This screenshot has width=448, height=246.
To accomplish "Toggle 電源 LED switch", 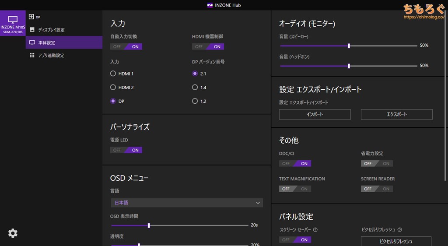I will [x=126, y=150].
